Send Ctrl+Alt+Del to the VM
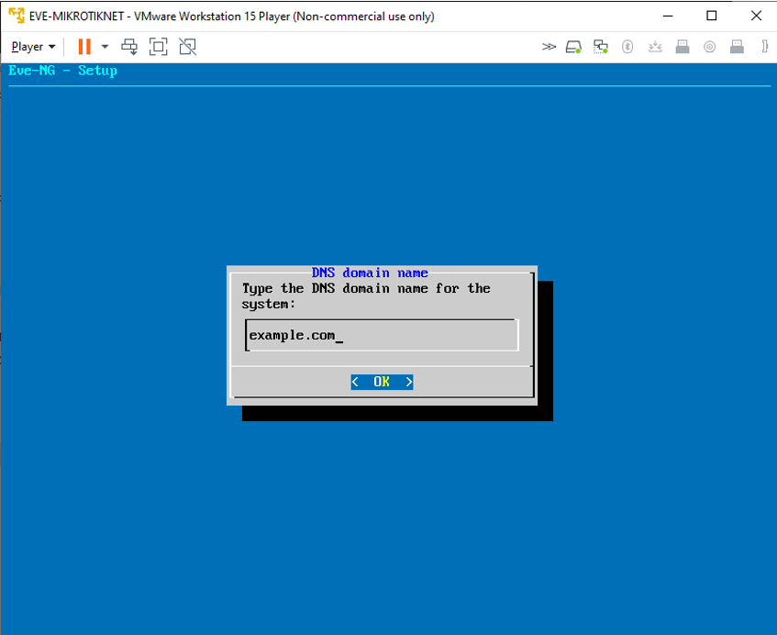This screenshot has width=777, height=635. click(x=130, y=47)
